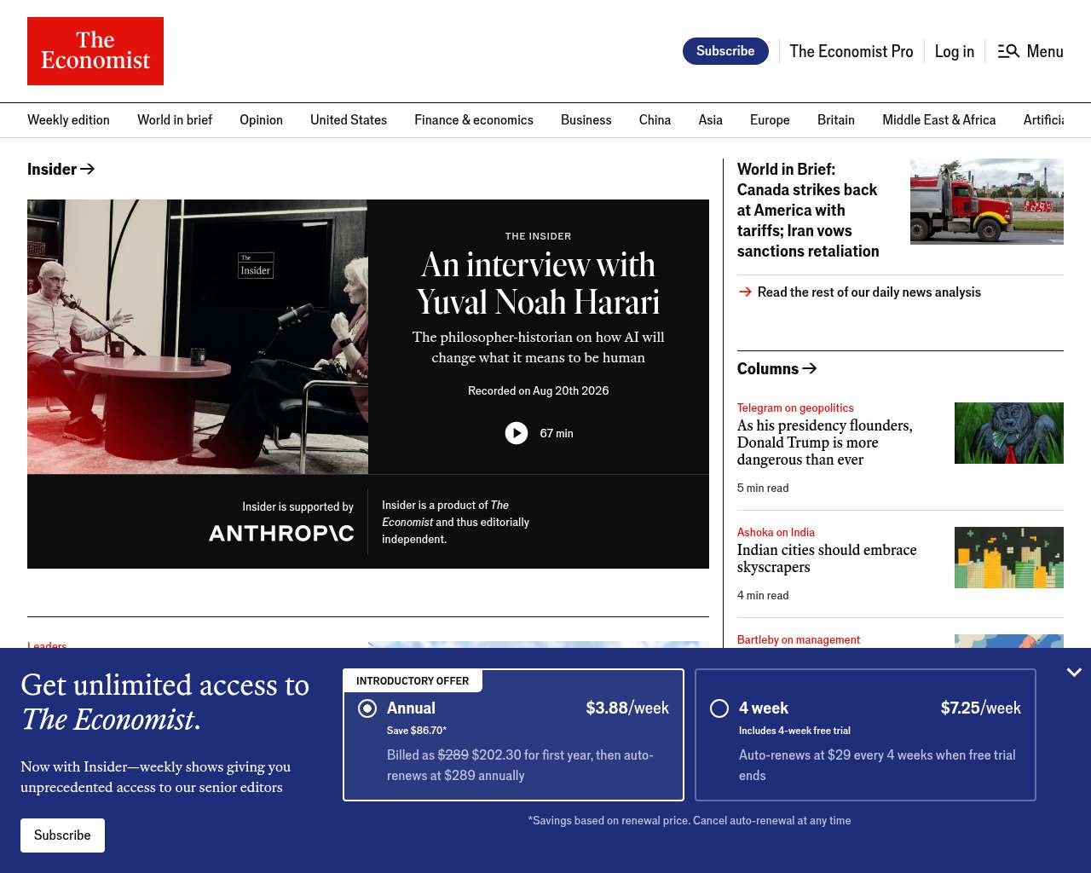Click the 5 min read label
Image resolution: width=1091 pixels, height=873 pixels.
click(x=763, y=489)
